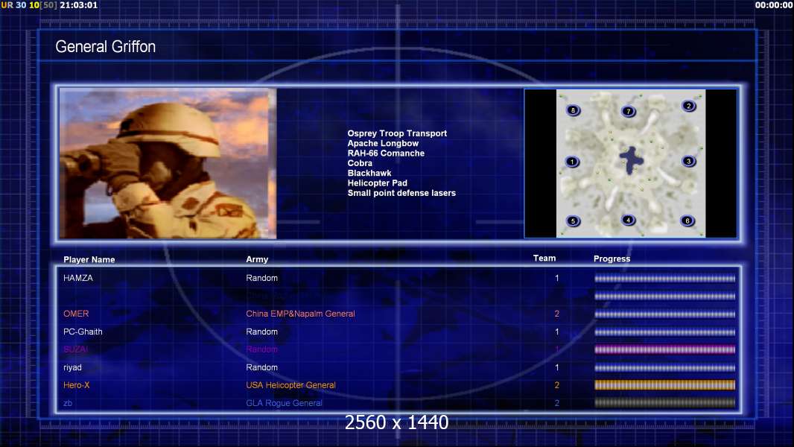The height and width of the screenshot is (447, 794).
Task: Click the Player Name column header
Action: (89, 260)
